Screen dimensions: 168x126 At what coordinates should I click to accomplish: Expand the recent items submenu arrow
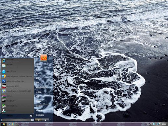click(x=51, y=88)
